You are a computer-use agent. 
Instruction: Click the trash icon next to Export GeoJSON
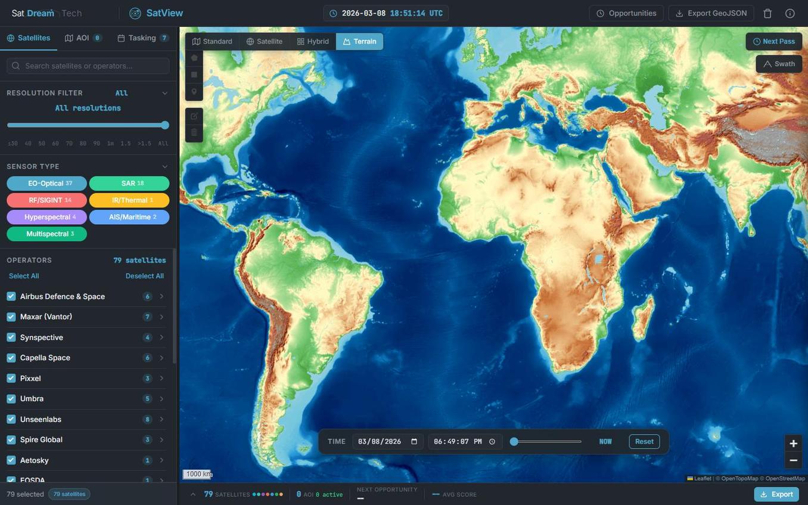click(766, 13)
